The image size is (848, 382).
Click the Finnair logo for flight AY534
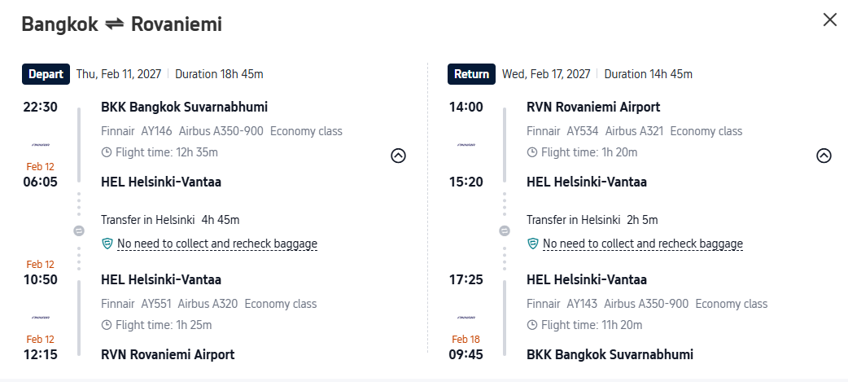pyautogui.click(x=466, y=144)
